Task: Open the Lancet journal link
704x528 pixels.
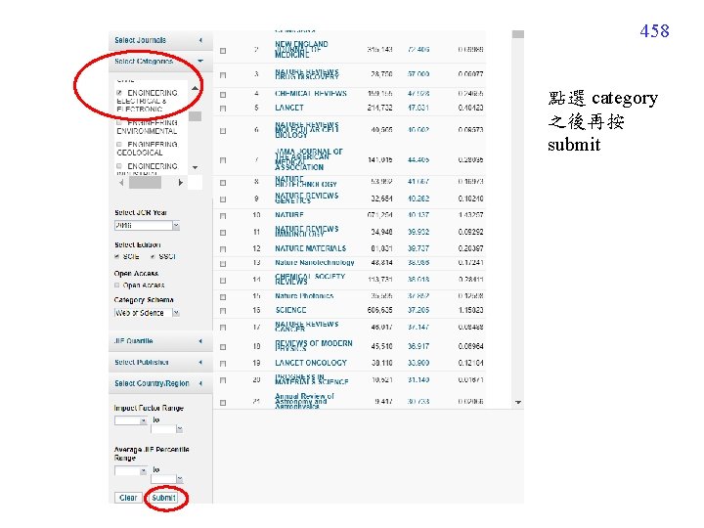Action: (289, 108)
